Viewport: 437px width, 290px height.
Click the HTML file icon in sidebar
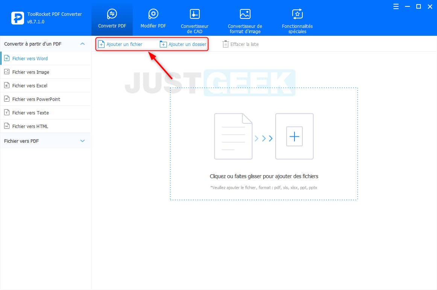[x=7, y=126]
